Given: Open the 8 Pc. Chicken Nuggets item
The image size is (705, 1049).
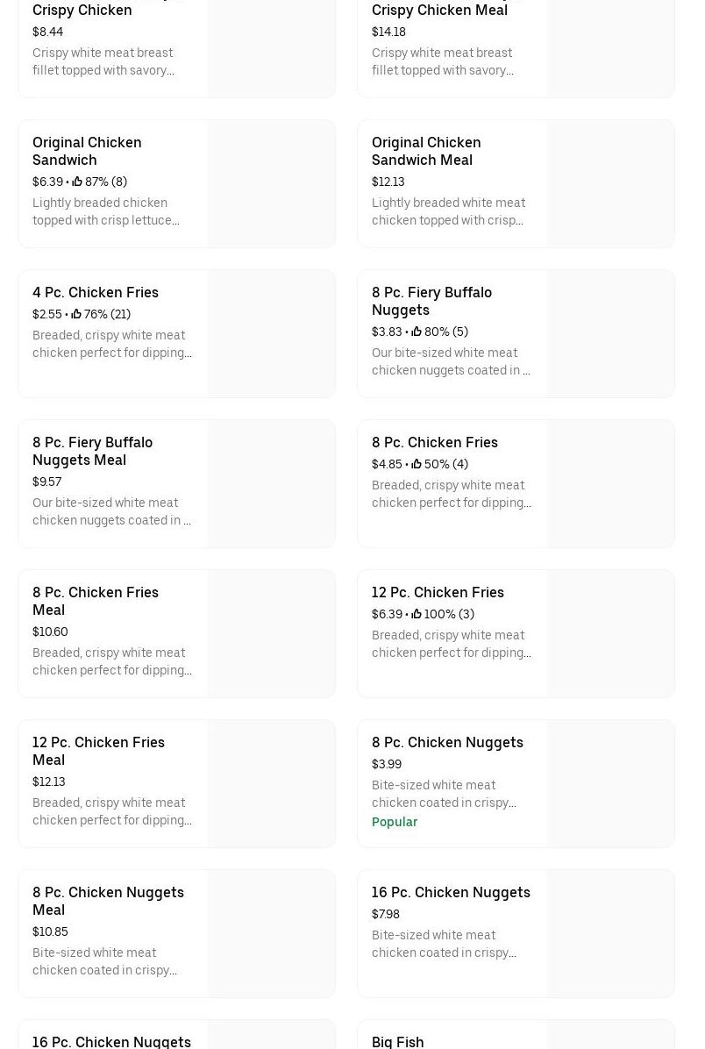Looking at the screenshot, I should [x=447, y=742].
